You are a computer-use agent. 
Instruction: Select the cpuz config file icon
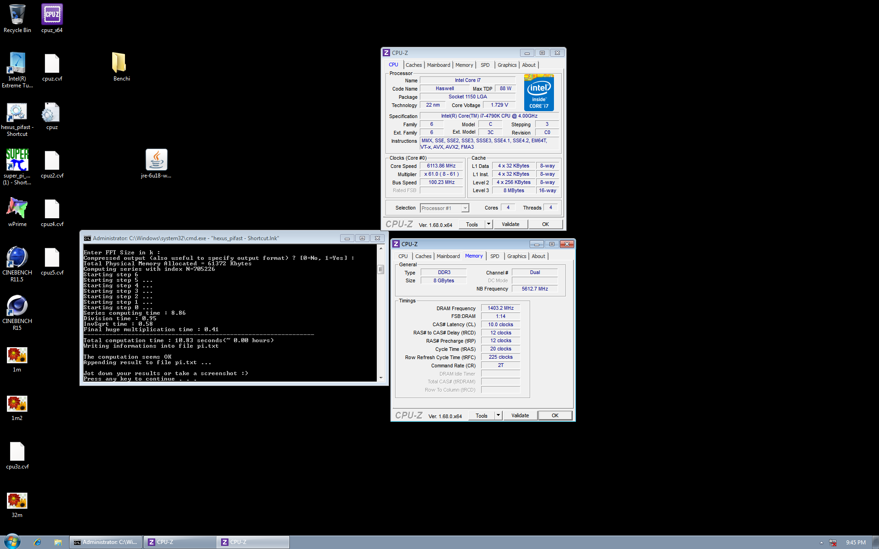52,116
